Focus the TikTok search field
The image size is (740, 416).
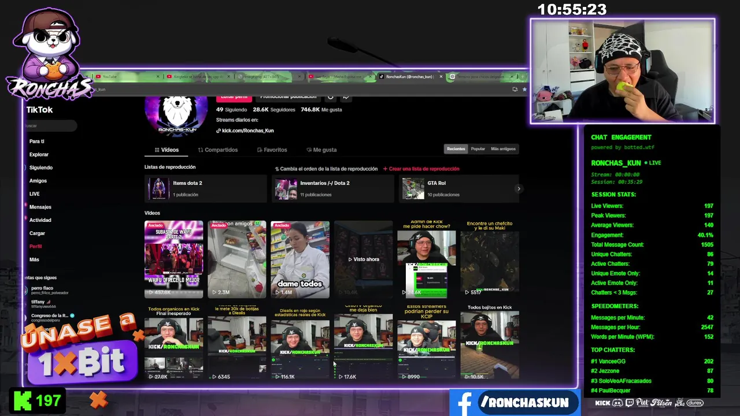coord(51,125)
